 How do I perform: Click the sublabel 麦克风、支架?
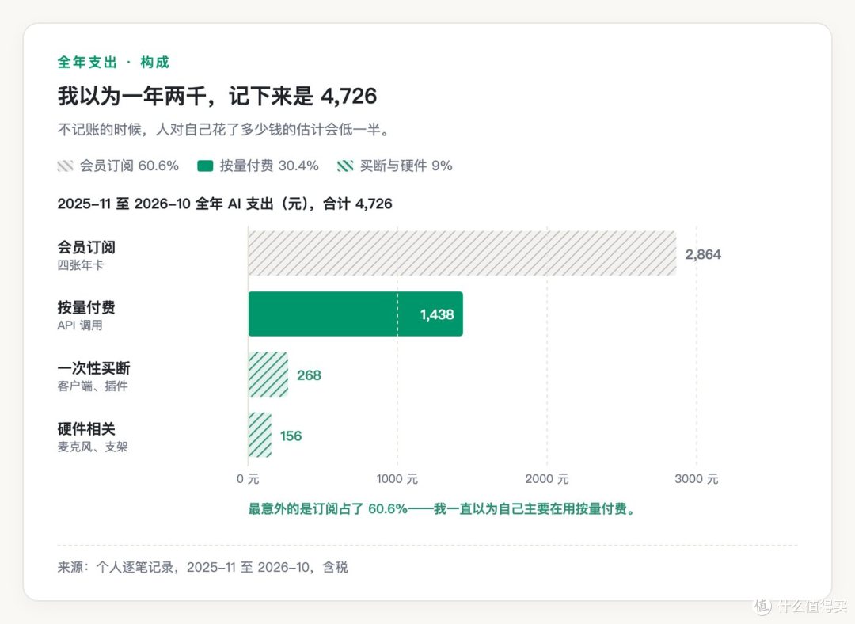[x=93, y=447]
